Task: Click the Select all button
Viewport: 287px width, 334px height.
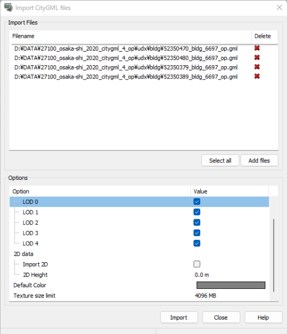Action: 220,160
